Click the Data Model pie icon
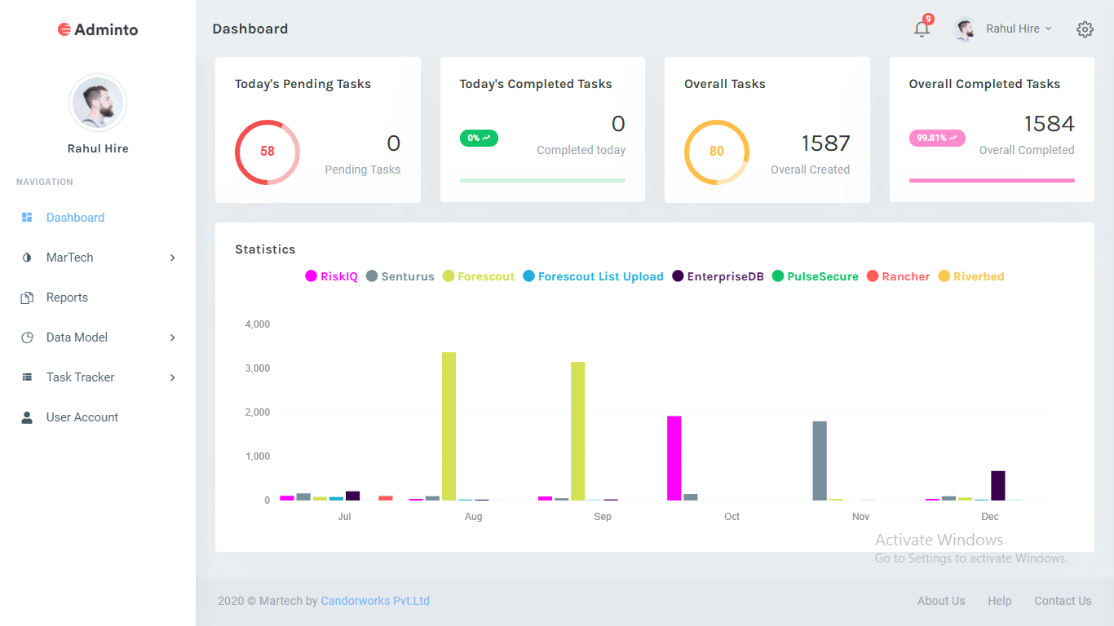Viewport: 1114px width, 626px height. [x=27, y=337]
